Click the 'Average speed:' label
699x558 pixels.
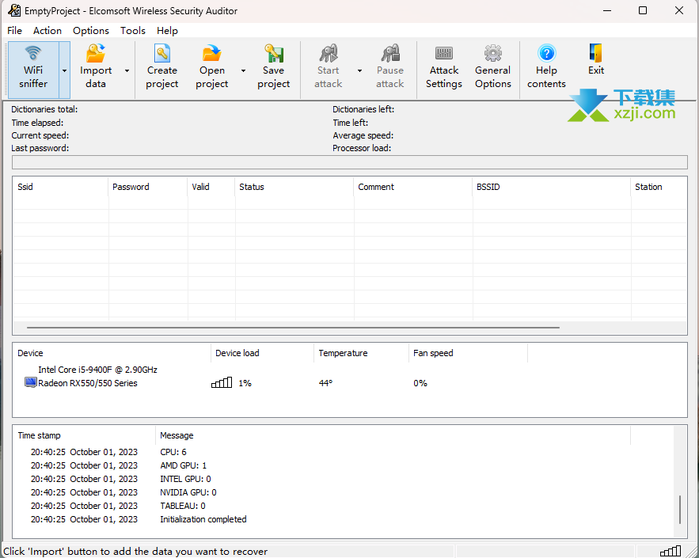point(363,135)
